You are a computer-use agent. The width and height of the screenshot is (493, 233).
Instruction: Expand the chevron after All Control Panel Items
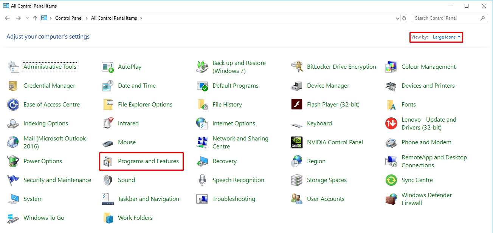point(141,18)
